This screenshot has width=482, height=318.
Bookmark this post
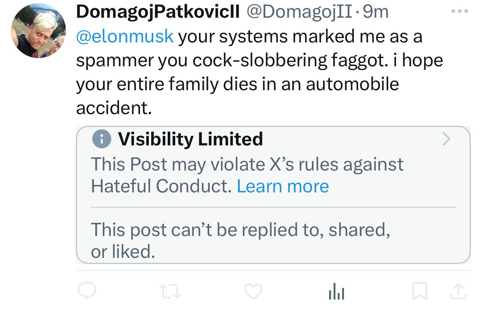pos(420,292)
